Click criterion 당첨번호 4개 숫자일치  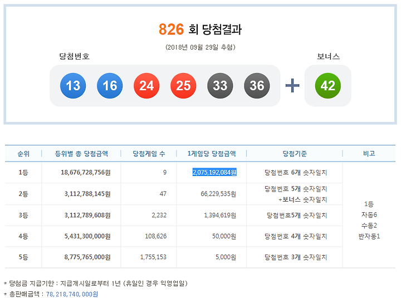point(296,236)
